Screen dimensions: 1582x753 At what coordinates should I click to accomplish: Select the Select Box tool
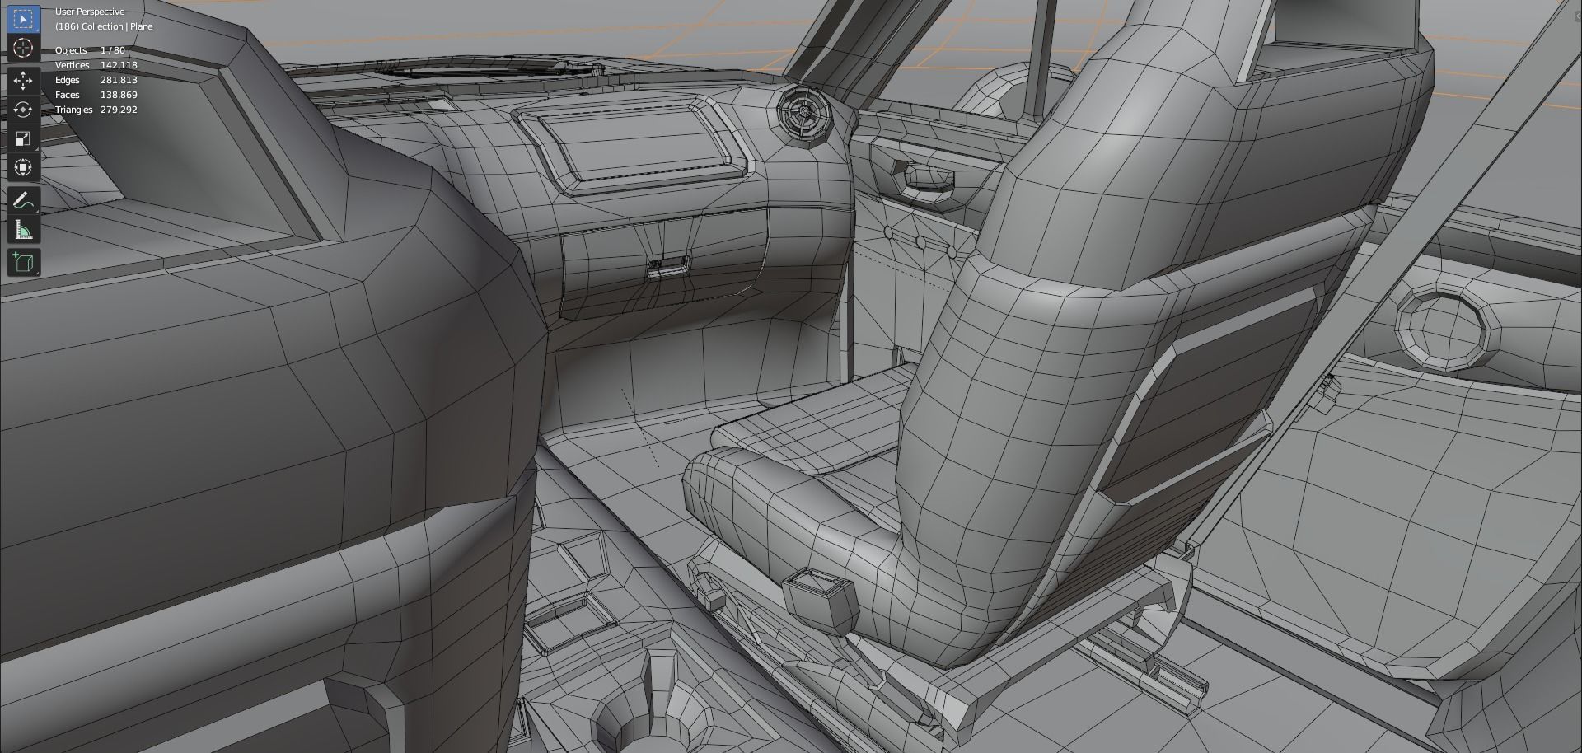pyautogui.click(x=23, y=19)
